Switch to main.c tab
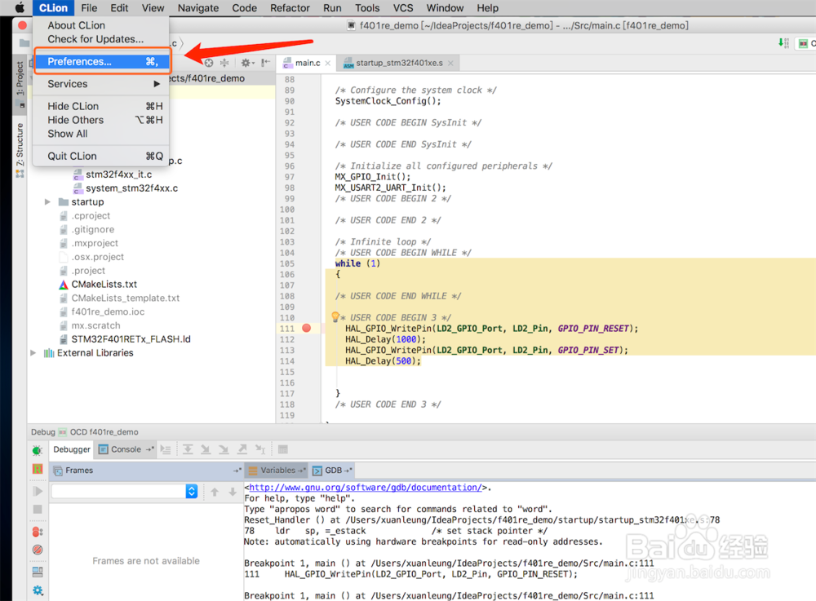 pyautogui.click(x=308, y=63)
